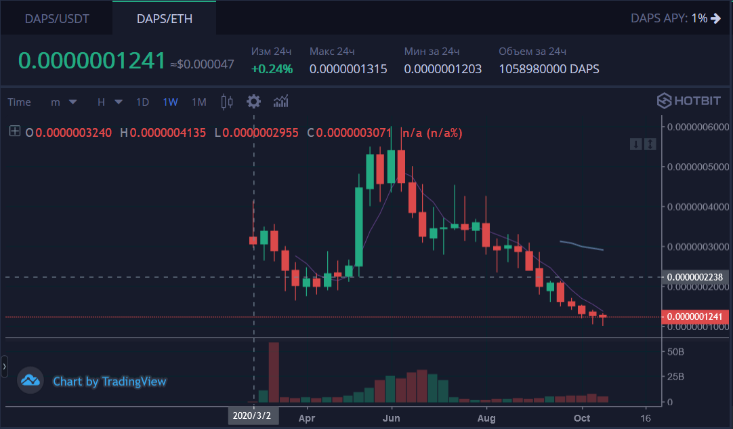The image size is (733, 429).
Task: Expand the OHLC legend plus box
Action: (x=15, y=131)
